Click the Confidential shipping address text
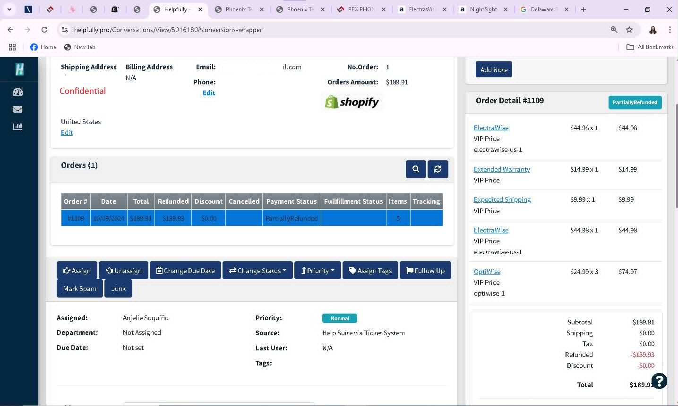This screenshot has width=678, height=406. (x=83, y=91)
